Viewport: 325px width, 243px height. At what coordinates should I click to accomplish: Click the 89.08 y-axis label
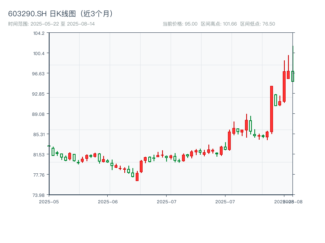tap(38, 114)
